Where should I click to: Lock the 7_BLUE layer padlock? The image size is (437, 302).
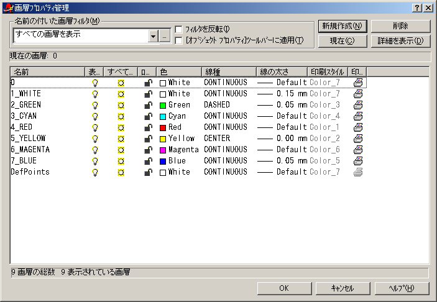(149, 161)
